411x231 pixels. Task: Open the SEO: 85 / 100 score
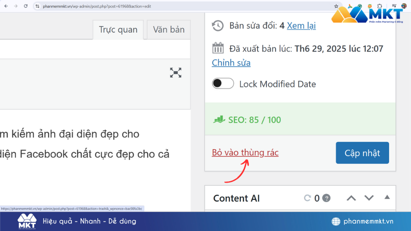coord(254,120)
